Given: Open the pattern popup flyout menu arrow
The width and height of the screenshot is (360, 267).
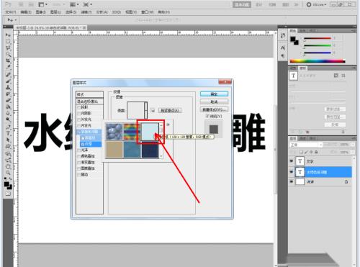Looking at the screenshot, I should [x=168, y=125].
